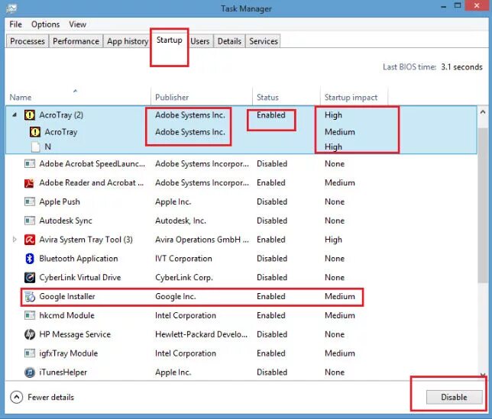Open the View menu

(x=77, y=24)
